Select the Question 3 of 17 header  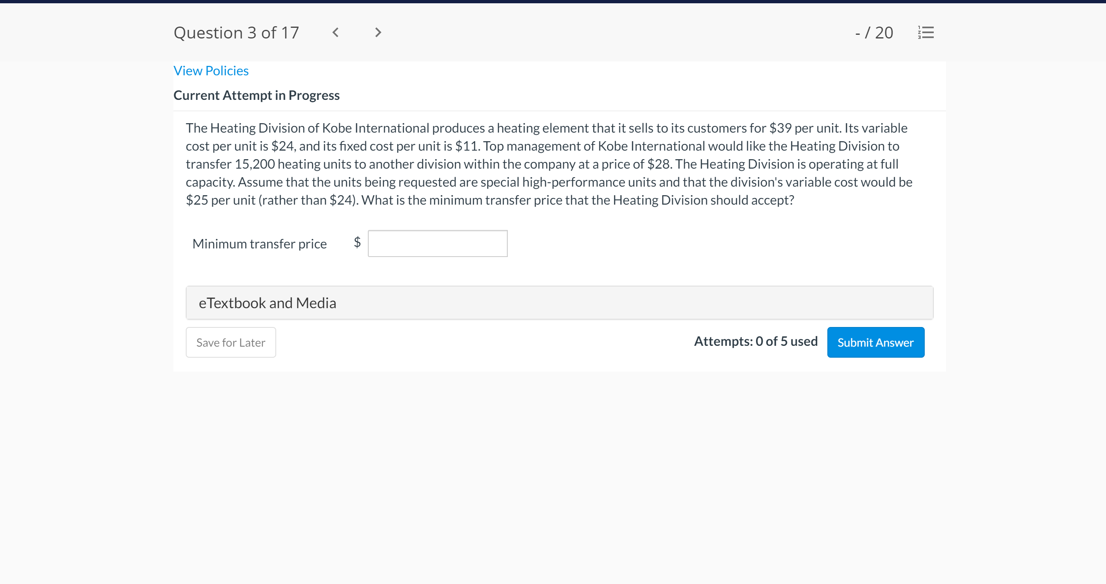pos(236,32)
